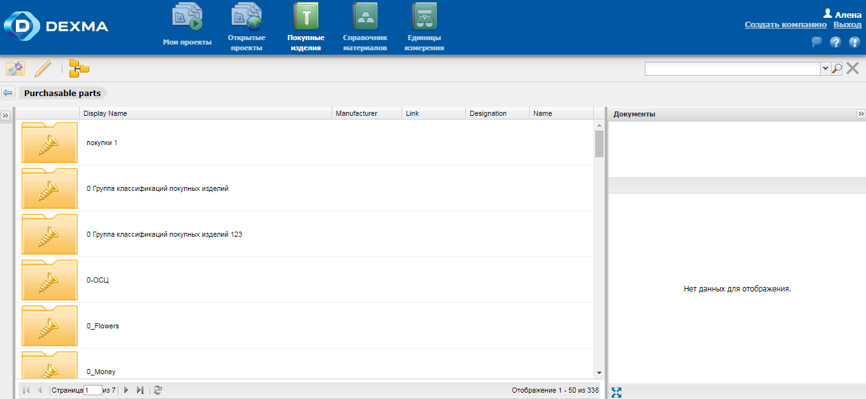Click Выход logout link

point(848,25)
